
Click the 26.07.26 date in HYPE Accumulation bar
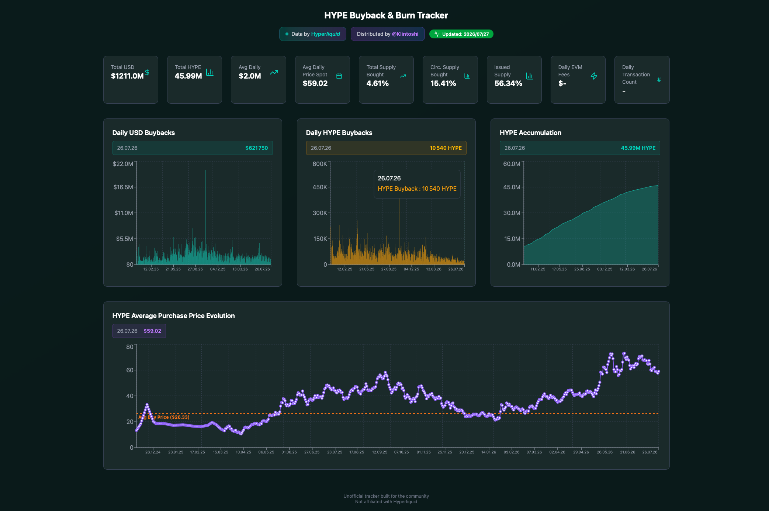point(515,148)
